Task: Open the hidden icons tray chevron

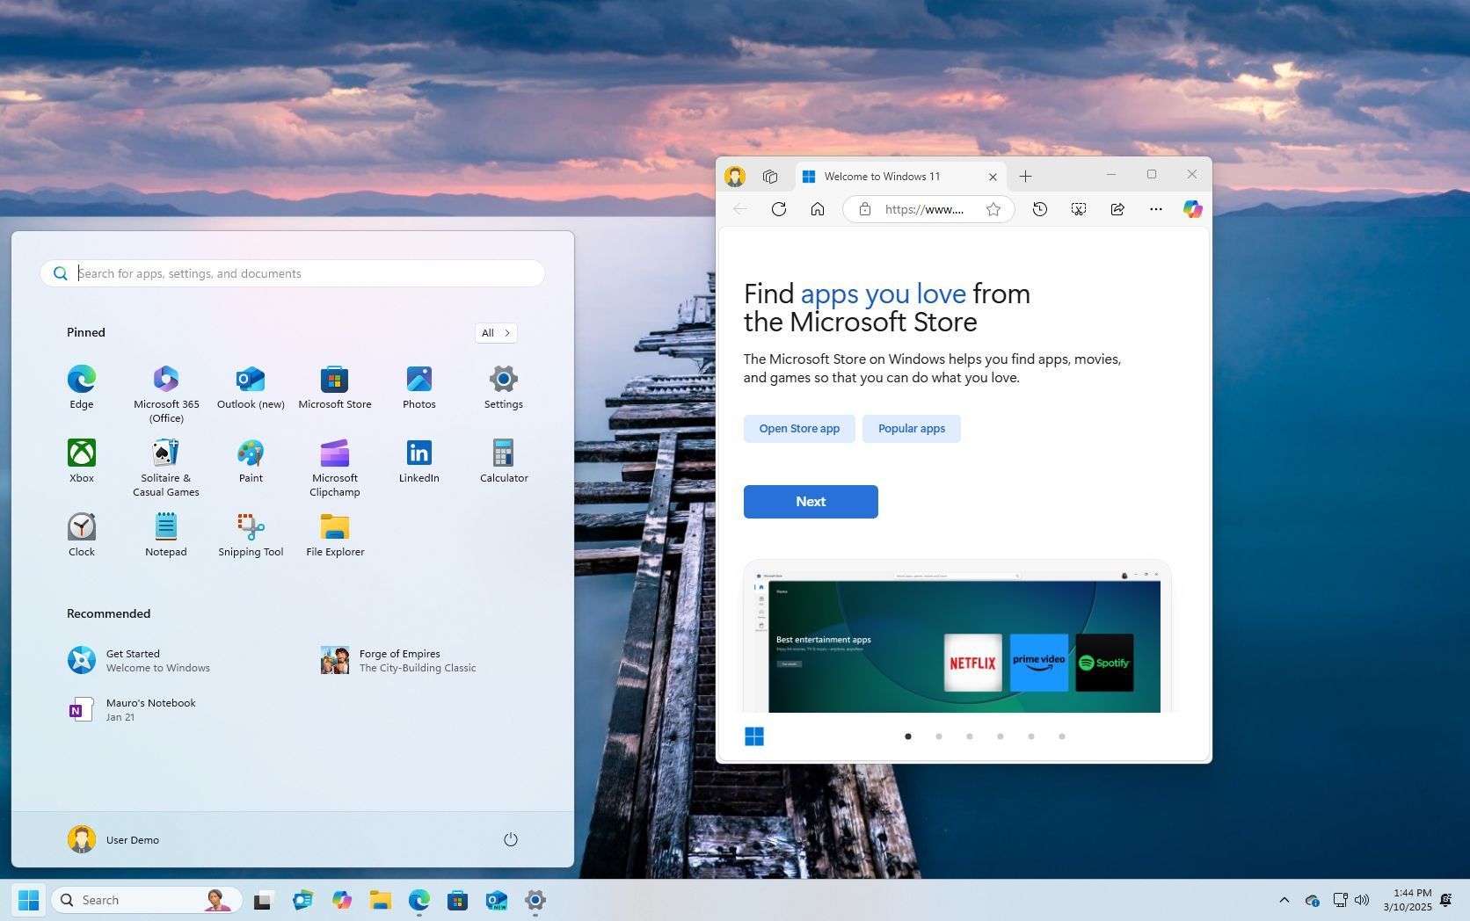Action: (x=1284, y=900)
